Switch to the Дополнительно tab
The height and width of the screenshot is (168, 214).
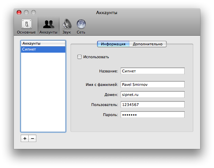coord(148,44)
